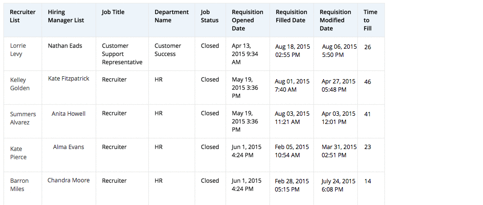Select hiring manager Chandra Moore cell
This screenshot has height=205, width=483.
(x=69, y=180)
